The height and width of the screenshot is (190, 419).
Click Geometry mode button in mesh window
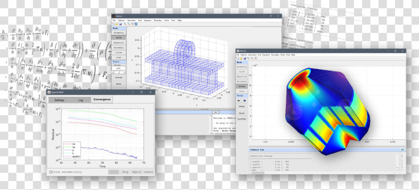point(119,32)
